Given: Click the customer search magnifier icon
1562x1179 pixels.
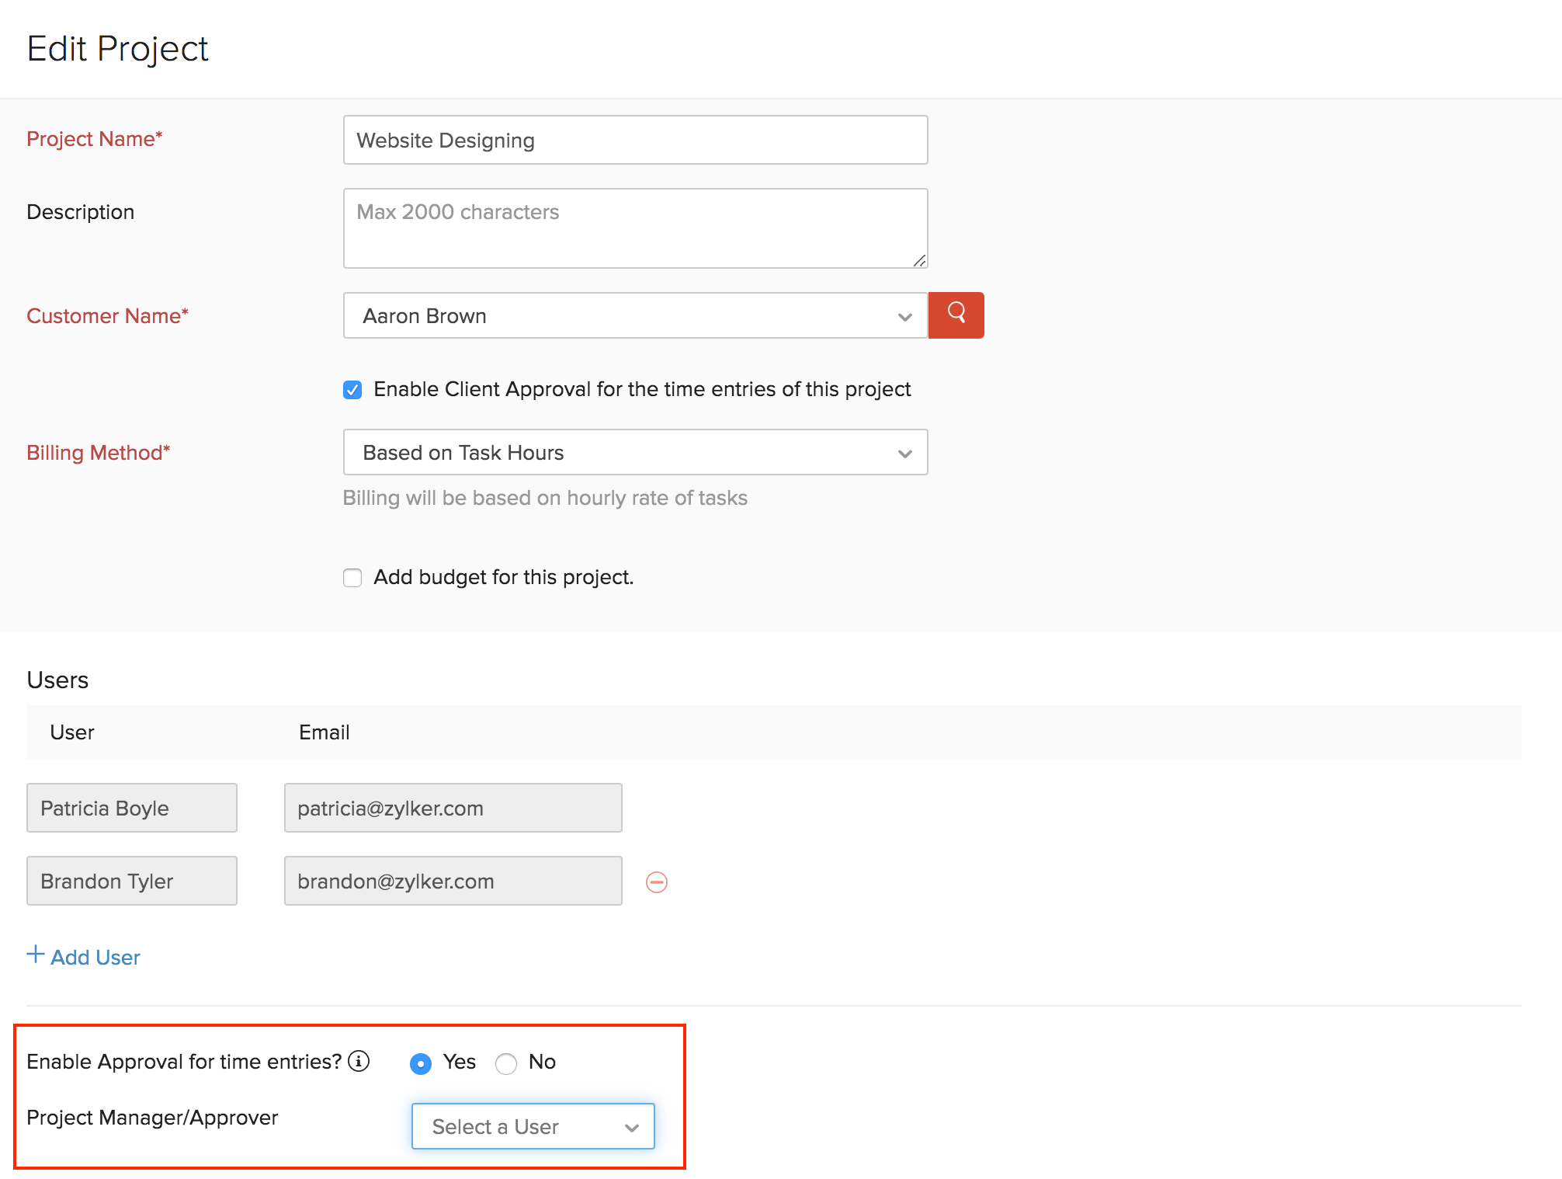Looking at the screenshot, I should [956, 315].
